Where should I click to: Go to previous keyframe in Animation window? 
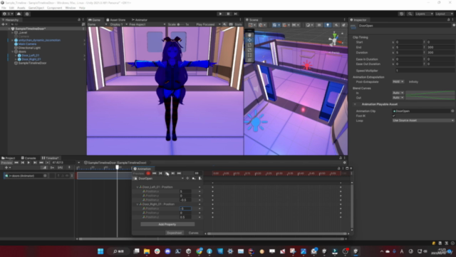click(160, 173)
